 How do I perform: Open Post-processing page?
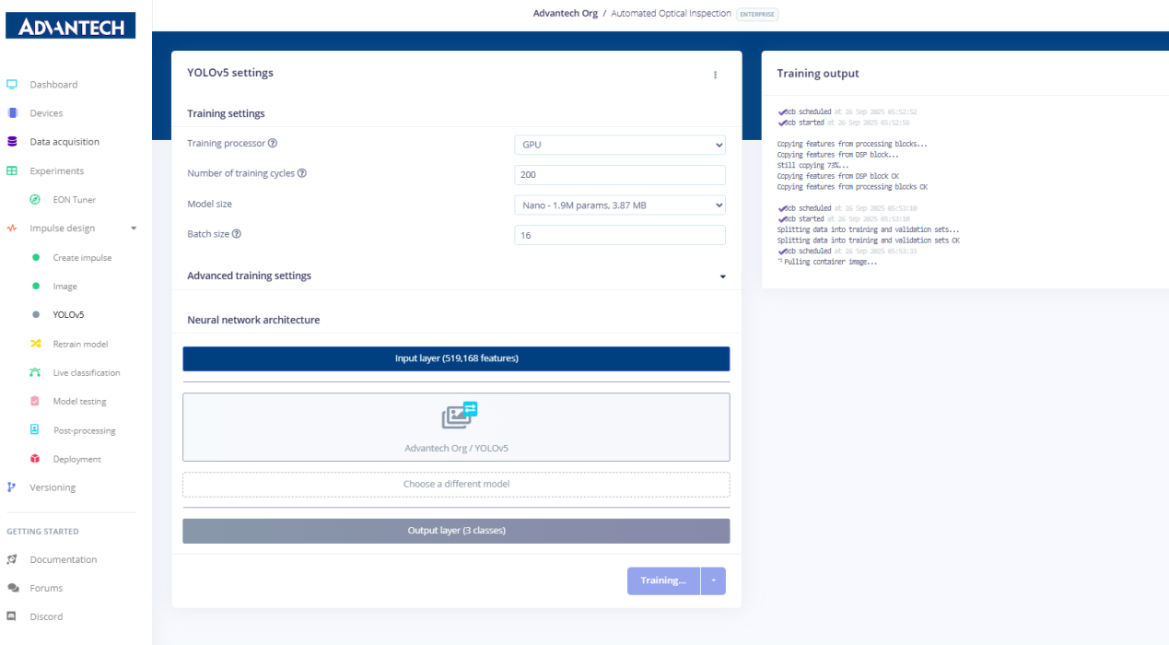(85, 430)
